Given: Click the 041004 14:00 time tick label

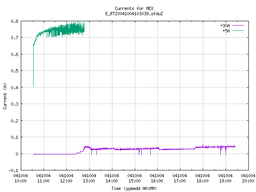Looking at the screenshot, I should 112,178.
